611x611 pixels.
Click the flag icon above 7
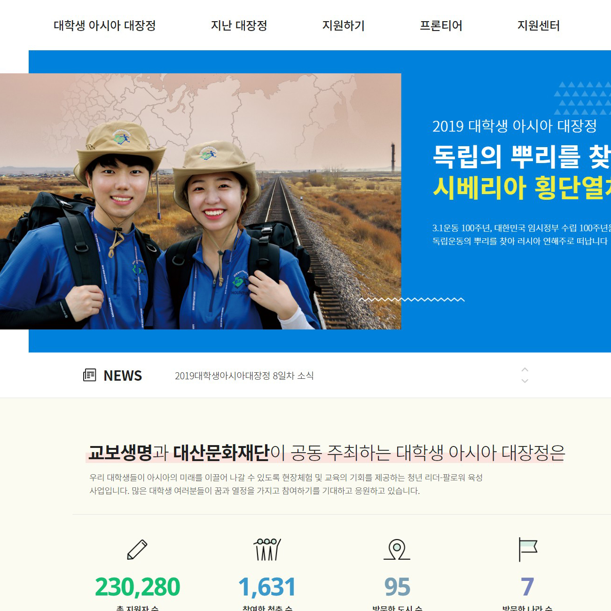[x=527, y=549]
